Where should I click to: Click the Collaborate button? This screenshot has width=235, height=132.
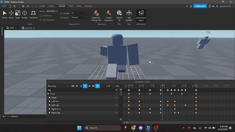(x=200, y=6)
